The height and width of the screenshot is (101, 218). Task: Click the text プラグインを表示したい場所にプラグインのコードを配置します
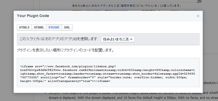[x=65, y=50]
